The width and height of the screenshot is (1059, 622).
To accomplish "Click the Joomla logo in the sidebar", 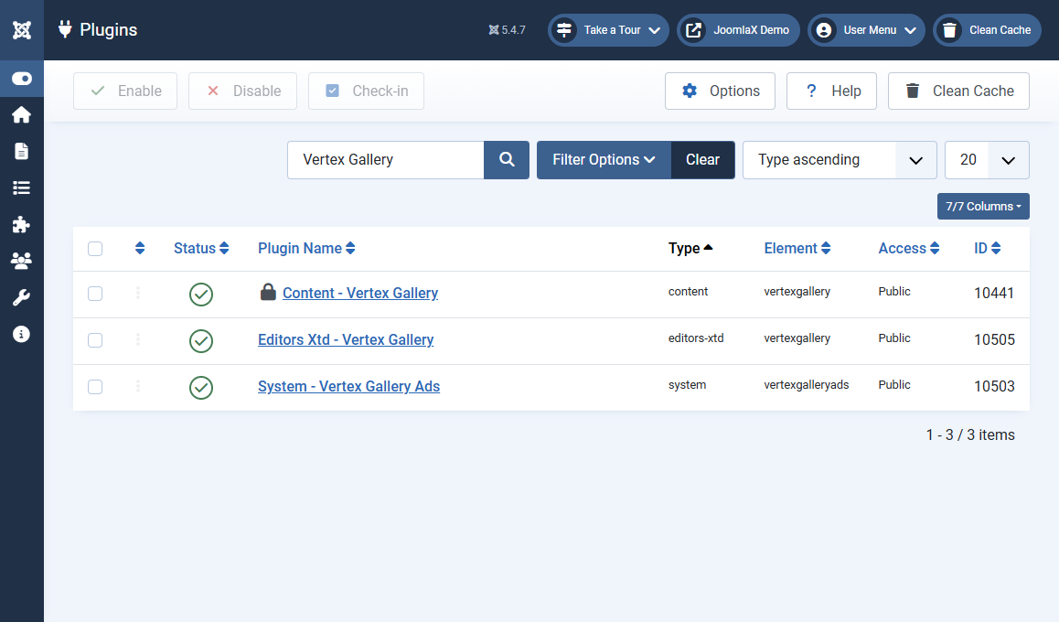I will click(22, 29).
